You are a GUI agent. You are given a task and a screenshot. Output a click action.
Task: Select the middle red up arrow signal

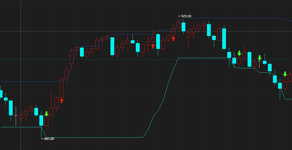pos(153,46)
